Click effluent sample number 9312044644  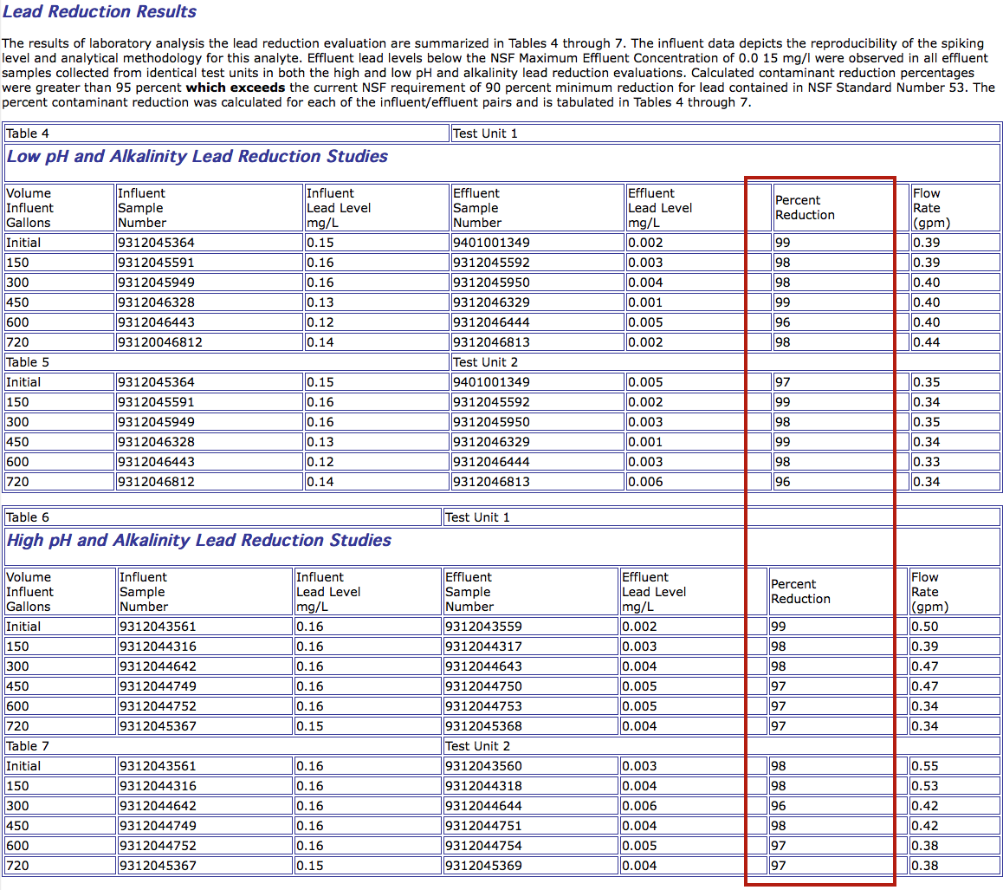(483, 806)
